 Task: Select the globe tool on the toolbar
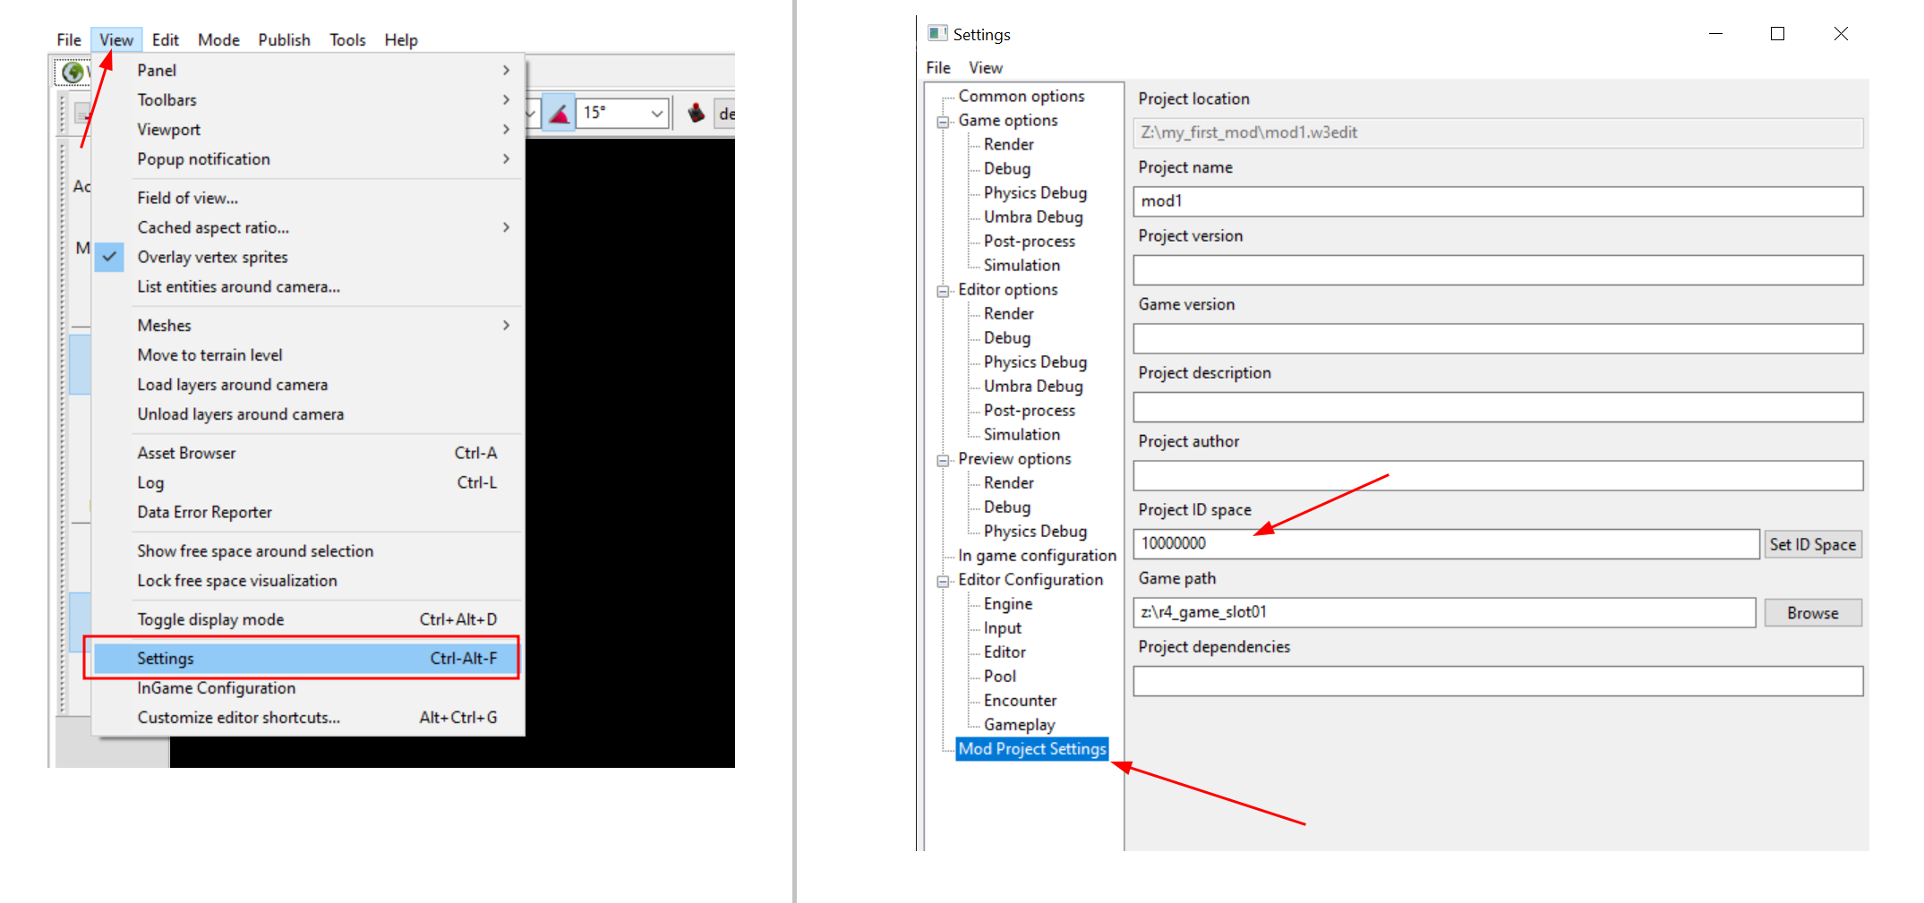coord(73,72)
